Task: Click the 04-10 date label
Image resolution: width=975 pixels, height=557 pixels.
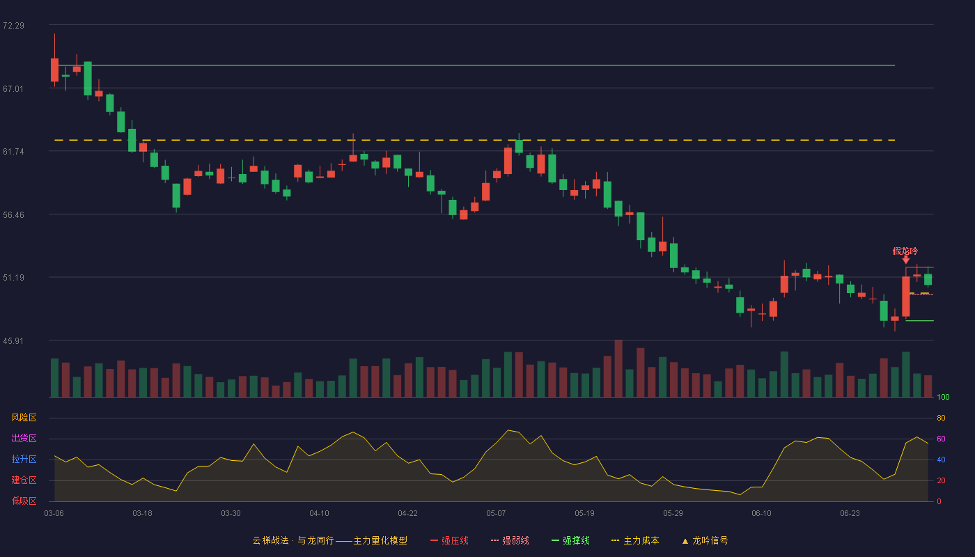Action: point(319,513)
